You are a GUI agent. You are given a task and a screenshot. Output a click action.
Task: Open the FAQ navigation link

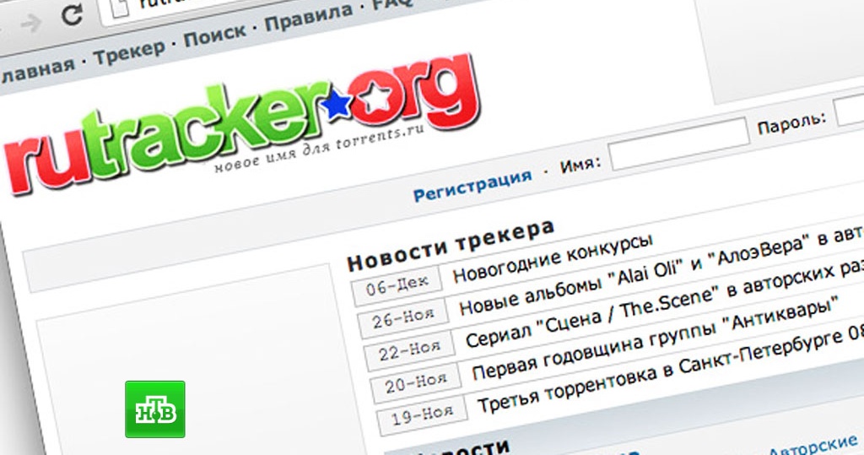tap(391, 5)
